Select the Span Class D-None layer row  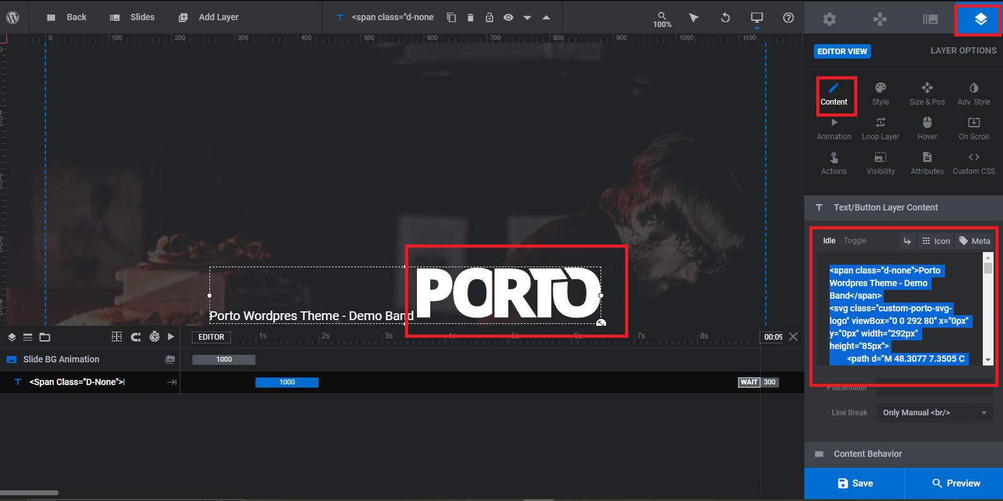[90, 382]
